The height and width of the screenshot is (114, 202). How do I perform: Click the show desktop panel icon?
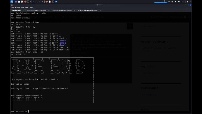point(16,2)
